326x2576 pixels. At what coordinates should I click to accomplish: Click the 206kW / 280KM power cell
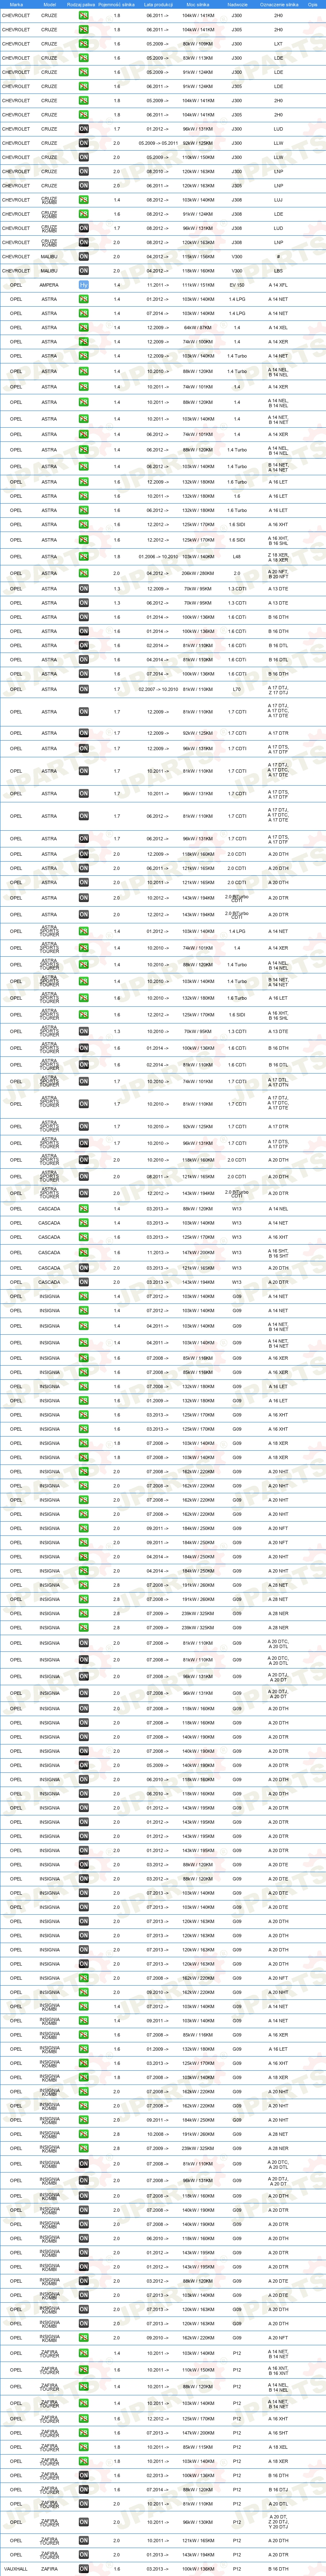[x=198, y=573]
